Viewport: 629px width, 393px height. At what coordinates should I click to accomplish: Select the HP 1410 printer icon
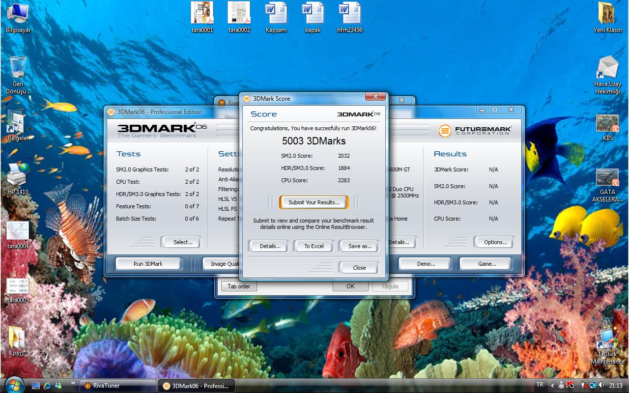click(x=18, y=179)
